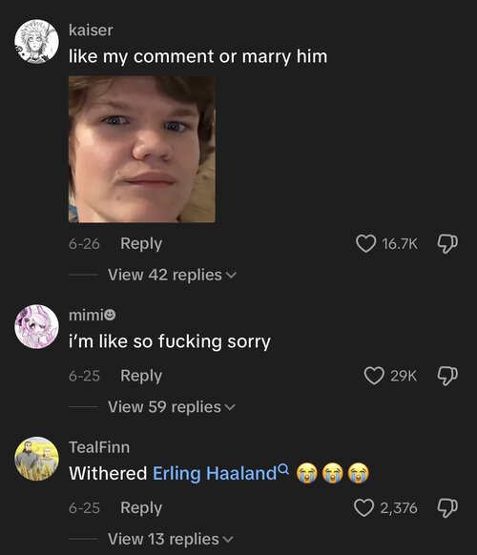Open the kaiser username
This screenshot has height=555, width=477.
tap(91, 31)
